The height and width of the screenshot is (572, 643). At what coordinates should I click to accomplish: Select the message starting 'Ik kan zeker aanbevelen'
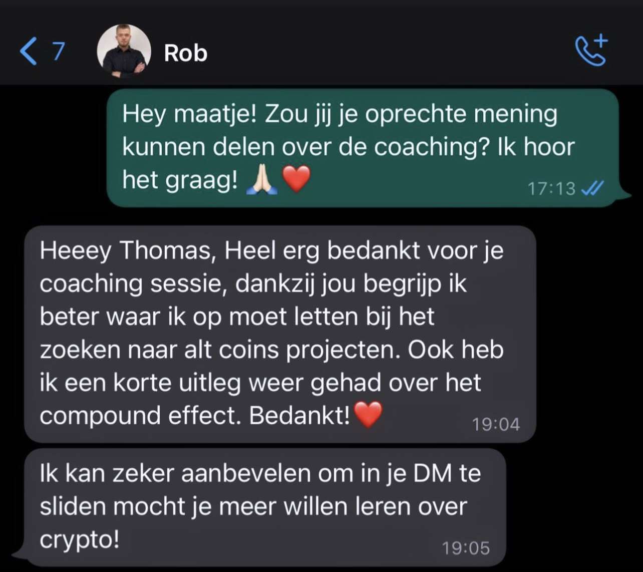click(265, 508)
